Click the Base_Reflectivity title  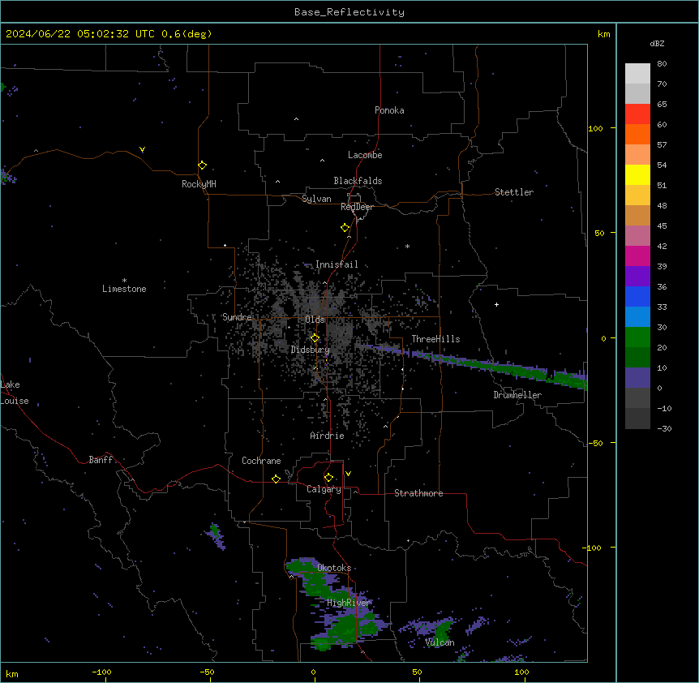click(x=349, y=12)
